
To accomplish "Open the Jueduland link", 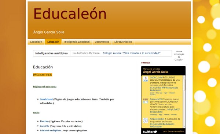I will click(46, 99).
